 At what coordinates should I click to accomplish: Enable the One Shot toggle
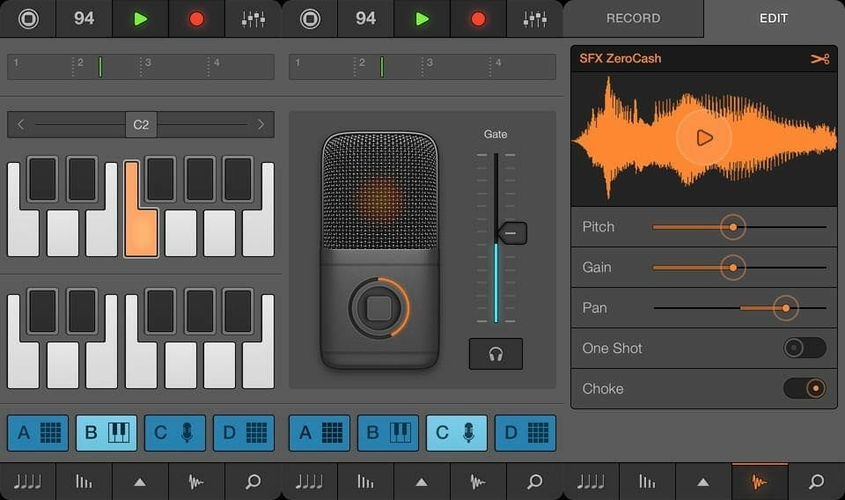pos(804,348)
